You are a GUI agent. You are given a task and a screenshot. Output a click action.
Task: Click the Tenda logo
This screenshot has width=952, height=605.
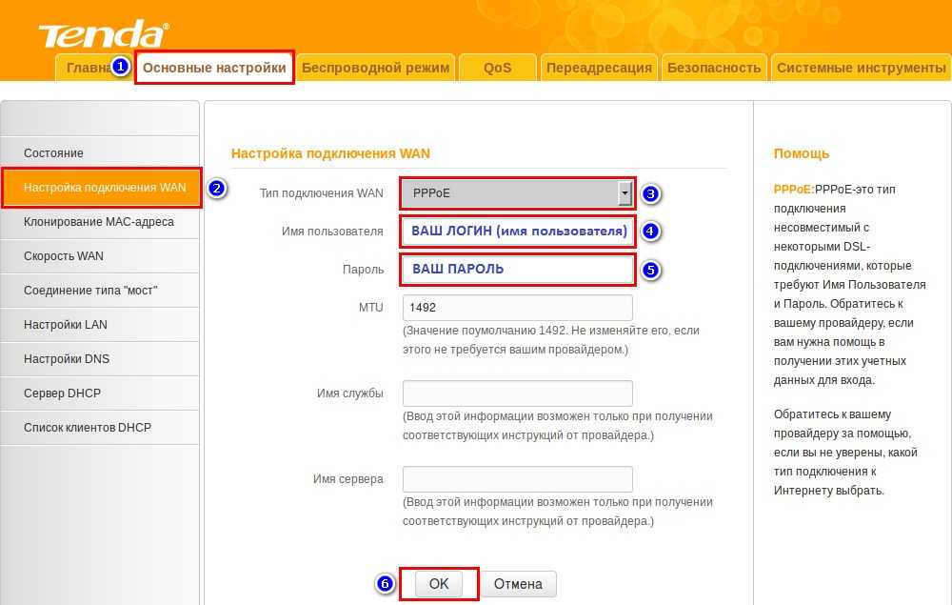click(x=103, y=35)
